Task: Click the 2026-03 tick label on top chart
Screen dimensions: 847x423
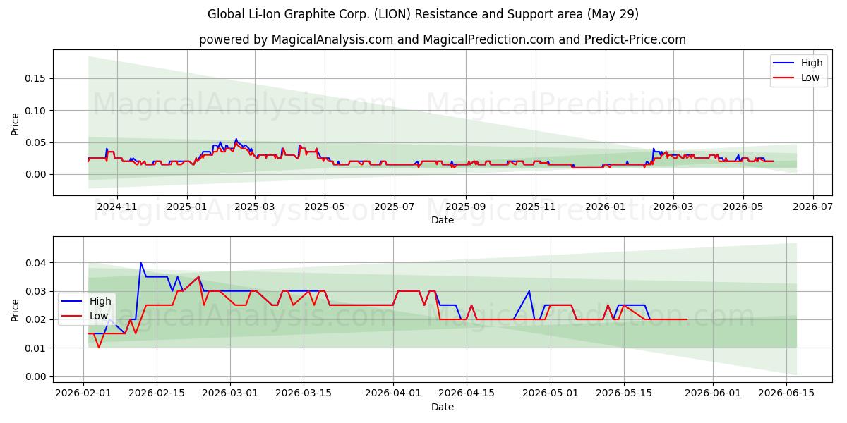Action: point(673,207)
